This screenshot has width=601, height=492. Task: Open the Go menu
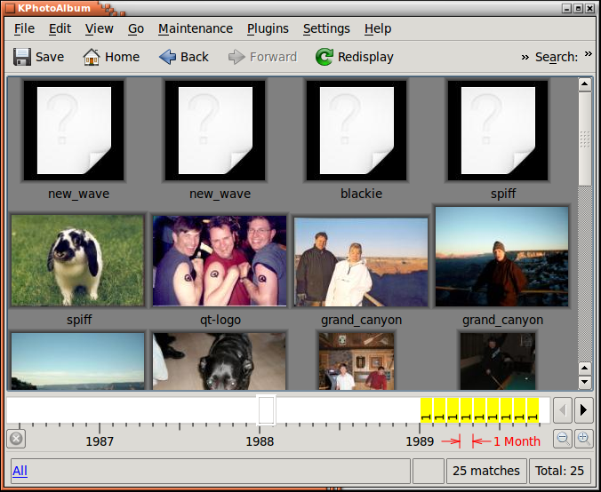pyautogui.click(x=136, y=28)
